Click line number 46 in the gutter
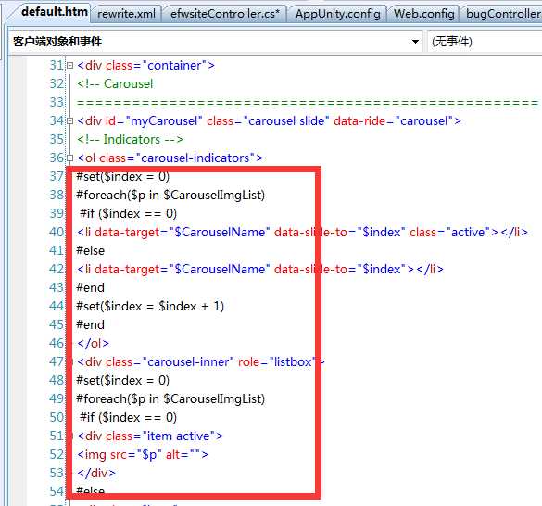 (x=57, y=343)
